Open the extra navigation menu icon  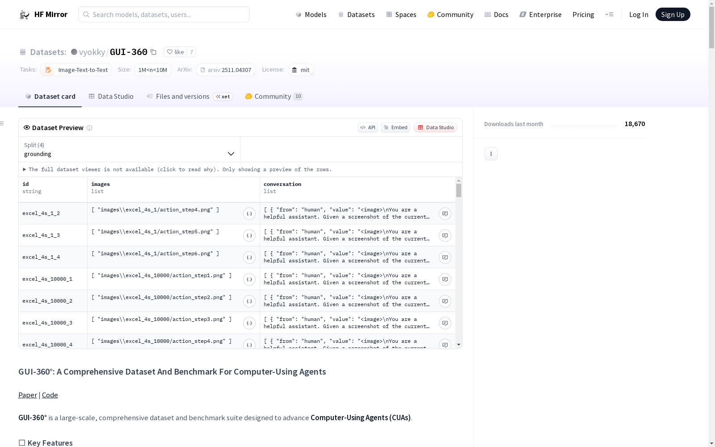pyautogui.click(x=610, y=14)
